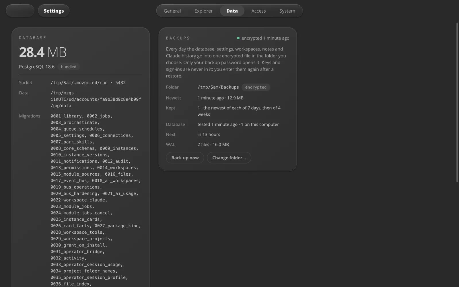The image size is (459, 287).
Task: Click the text tested 1 minute ago
Action: (217, 125)
